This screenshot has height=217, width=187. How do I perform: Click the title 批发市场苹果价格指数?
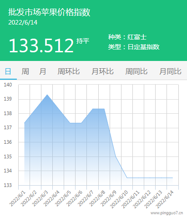(49, 12)
